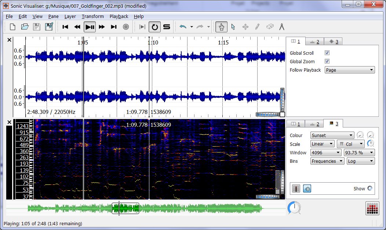
Task: Open the Playback menu
Action: [x=119, y=16]
